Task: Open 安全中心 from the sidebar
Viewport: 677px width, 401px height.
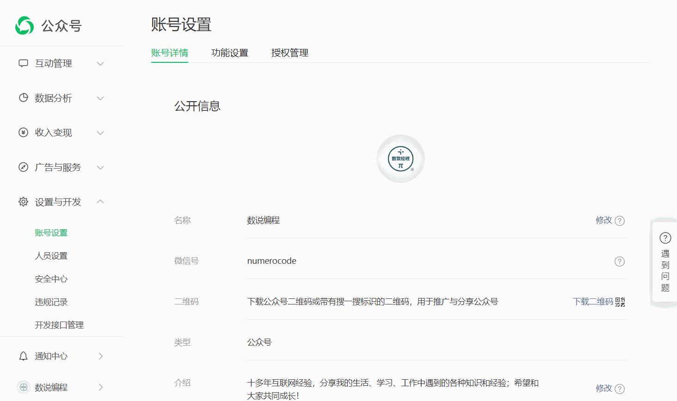Action: 51,279
